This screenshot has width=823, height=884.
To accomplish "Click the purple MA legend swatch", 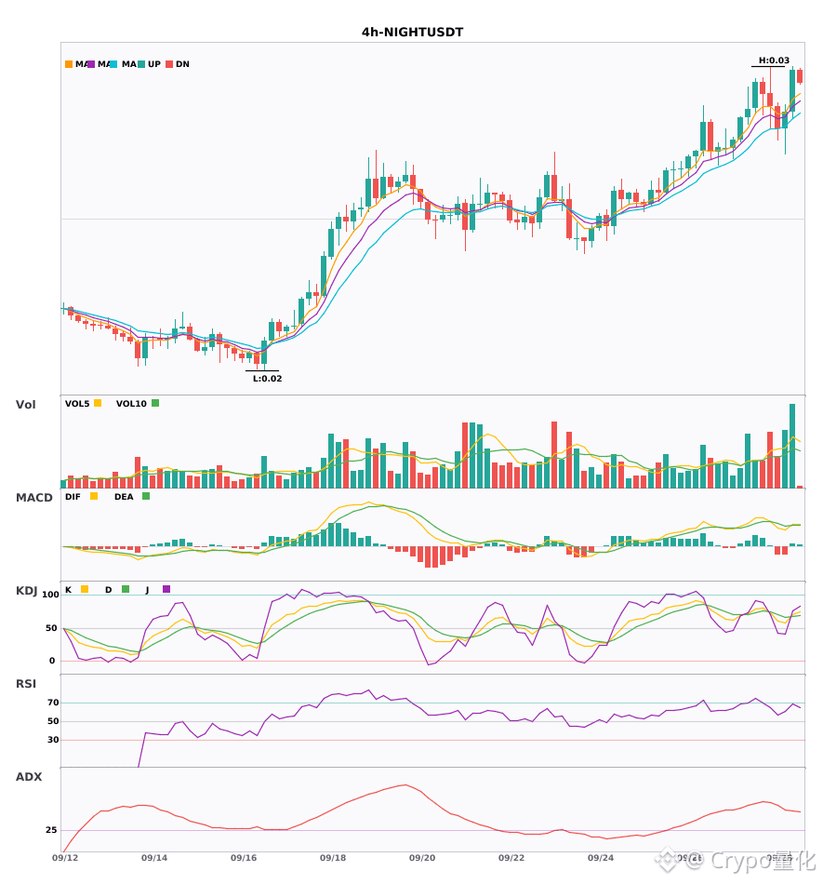I will coord(91,64).
